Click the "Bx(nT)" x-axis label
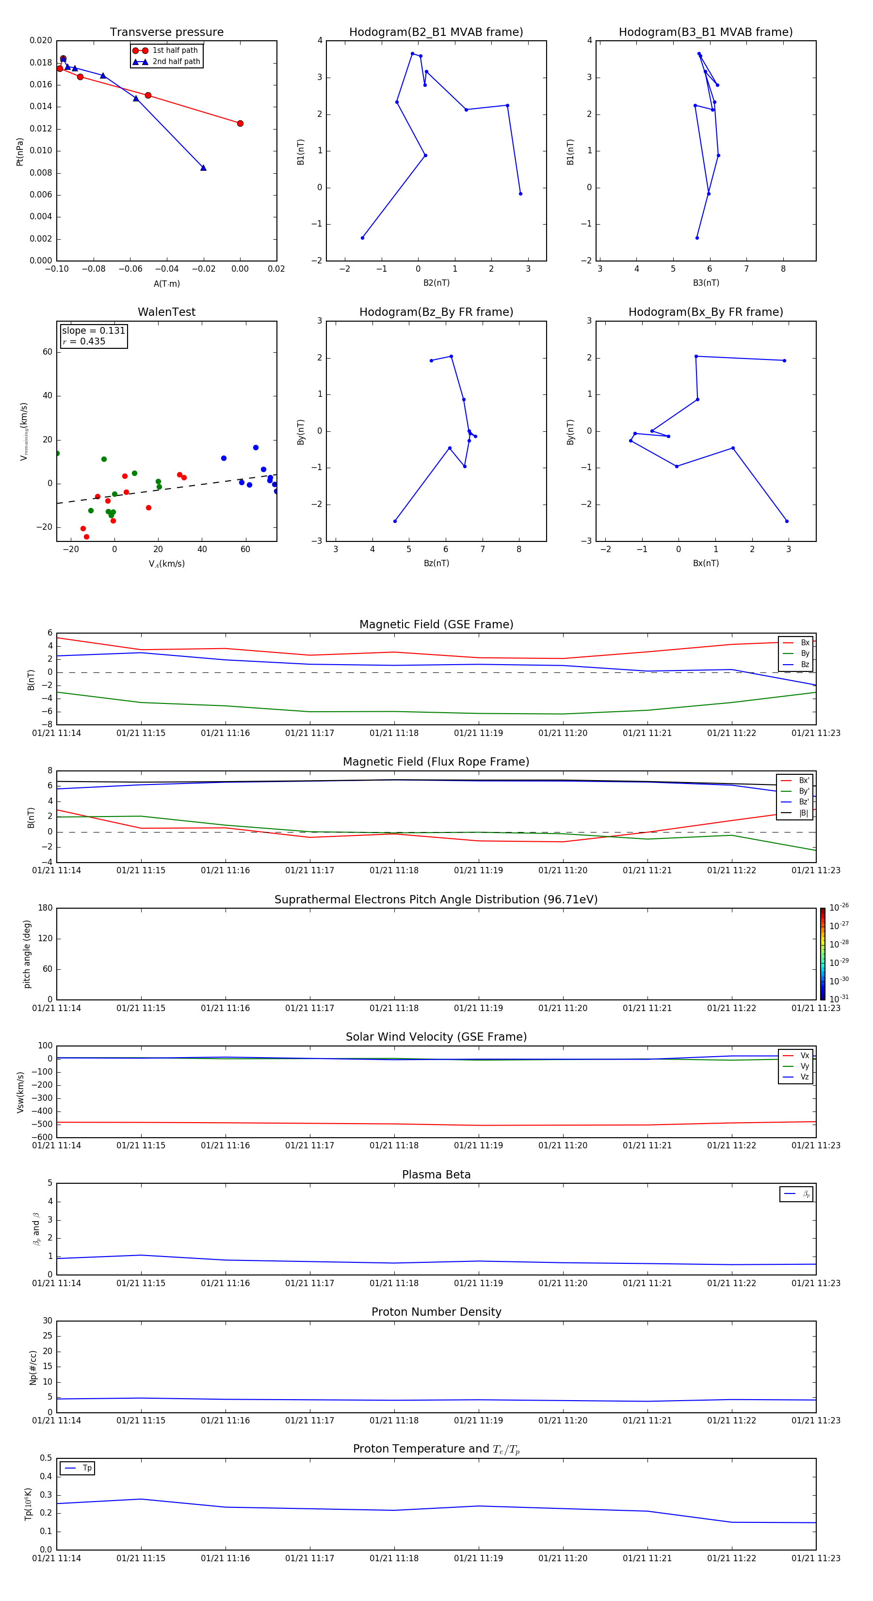 coord(706,563)
